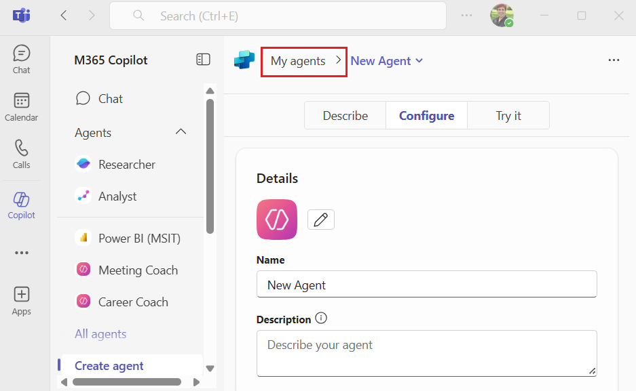Open the Calls app
The image size is (636, 391).
pyautogui.click(x=21, y=154)
